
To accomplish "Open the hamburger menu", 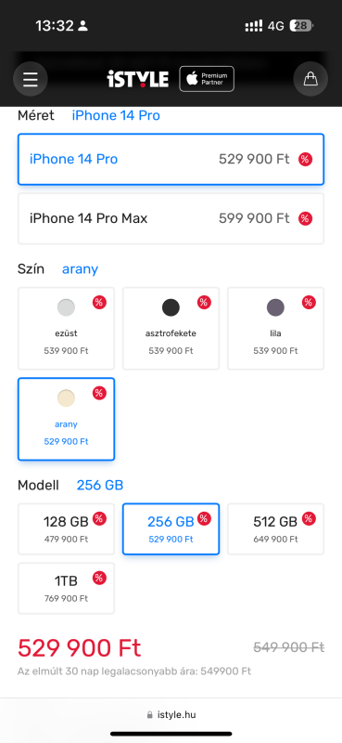I will pos(31,79).
